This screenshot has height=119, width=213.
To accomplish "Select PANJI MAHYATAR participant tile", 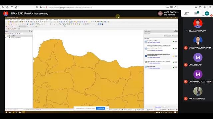I will 198,93.
